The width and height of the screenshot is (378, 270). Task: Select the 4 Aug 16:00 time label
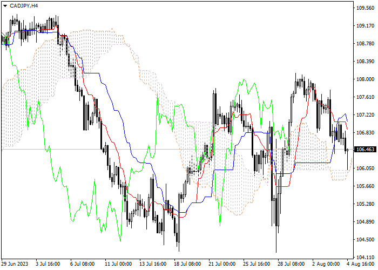(x=361, y=264)
